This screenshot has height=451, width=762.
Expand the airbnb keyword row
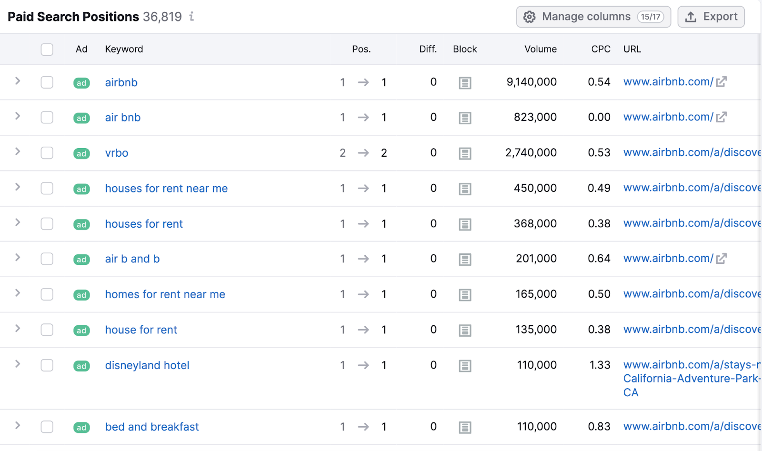(x=18, y=81)
